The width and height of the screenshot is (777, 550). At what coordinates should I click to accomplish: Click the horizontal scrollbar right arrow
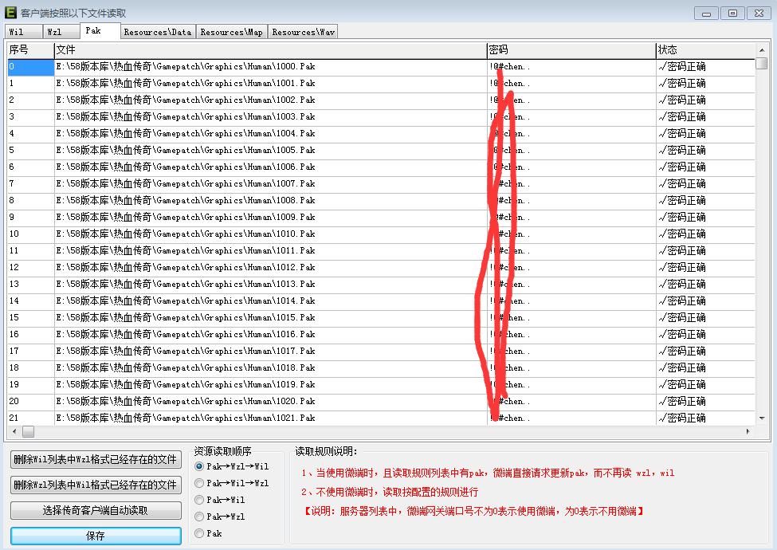(x=748, y=431)
